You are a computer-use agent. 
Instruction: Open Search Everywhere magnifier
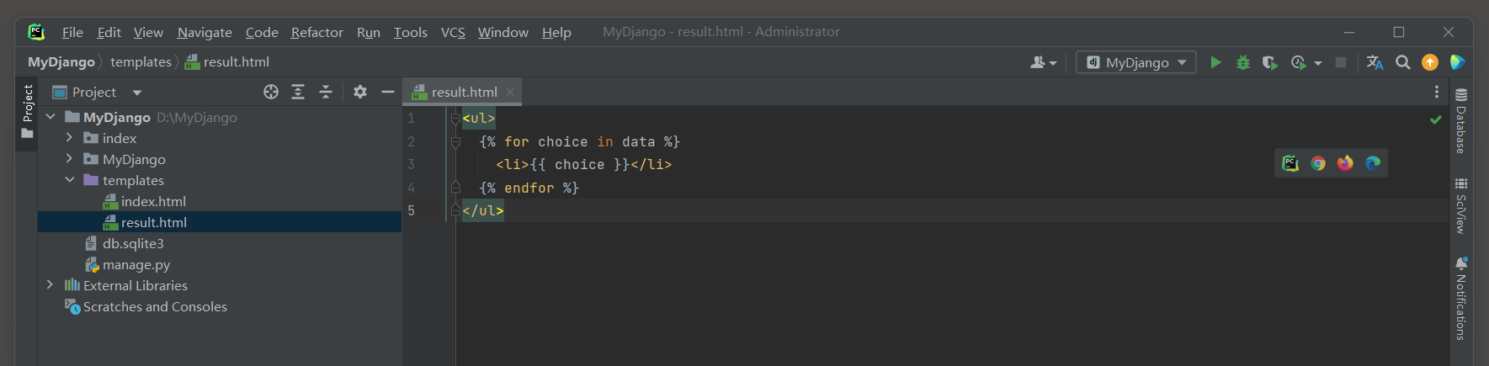tap(1402, 62)
